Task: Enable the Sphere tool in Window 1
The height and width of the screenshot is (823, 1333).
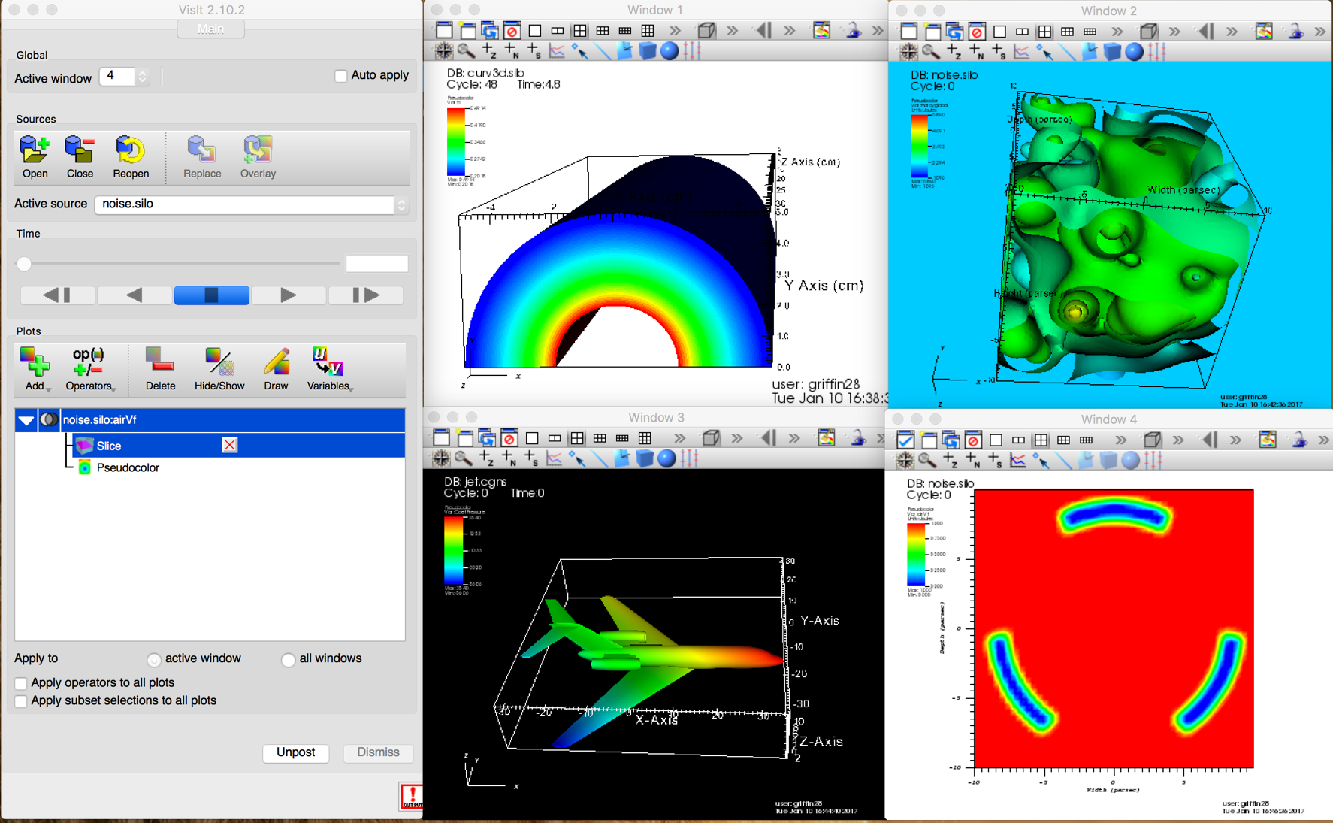Action: click(x=670, y=51)
